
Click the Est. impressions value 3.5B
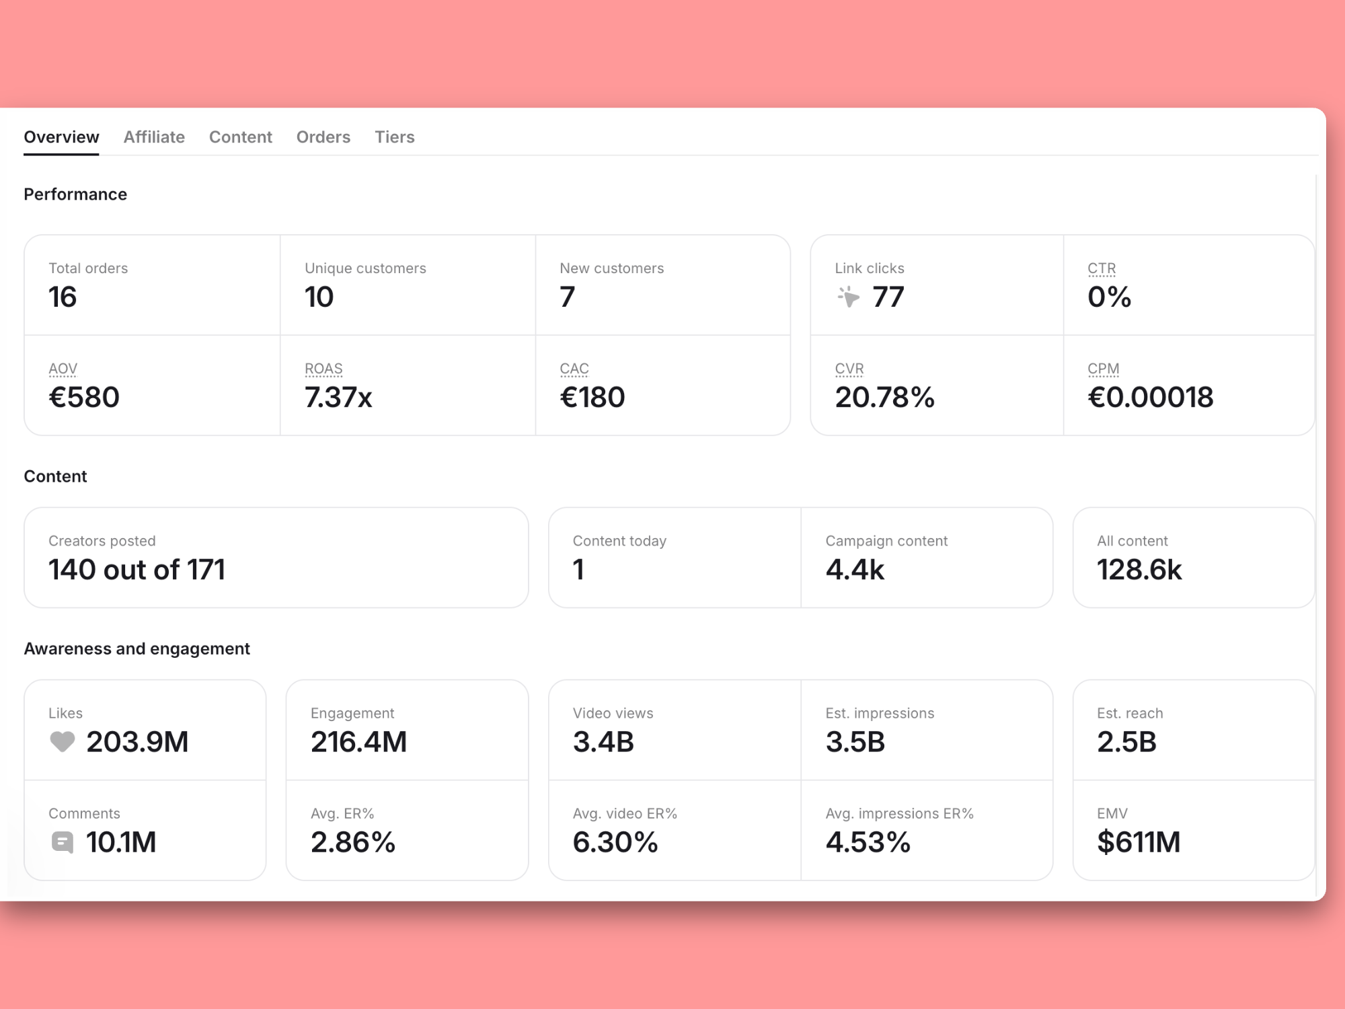(855, 742)
